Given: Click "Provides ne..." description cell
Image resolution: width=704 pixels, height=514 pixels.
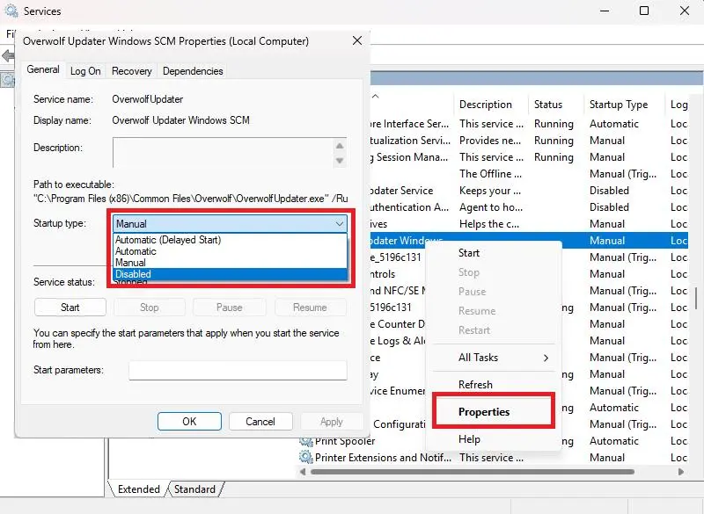Looking at the screenshot, I should (x=490, y=141).
